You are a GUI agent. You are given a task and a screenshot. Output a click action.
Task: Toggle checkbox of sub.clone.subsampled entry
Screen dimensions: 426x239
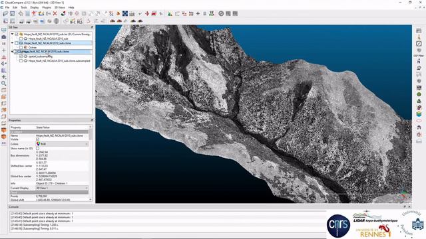click(x=21, y=61)
